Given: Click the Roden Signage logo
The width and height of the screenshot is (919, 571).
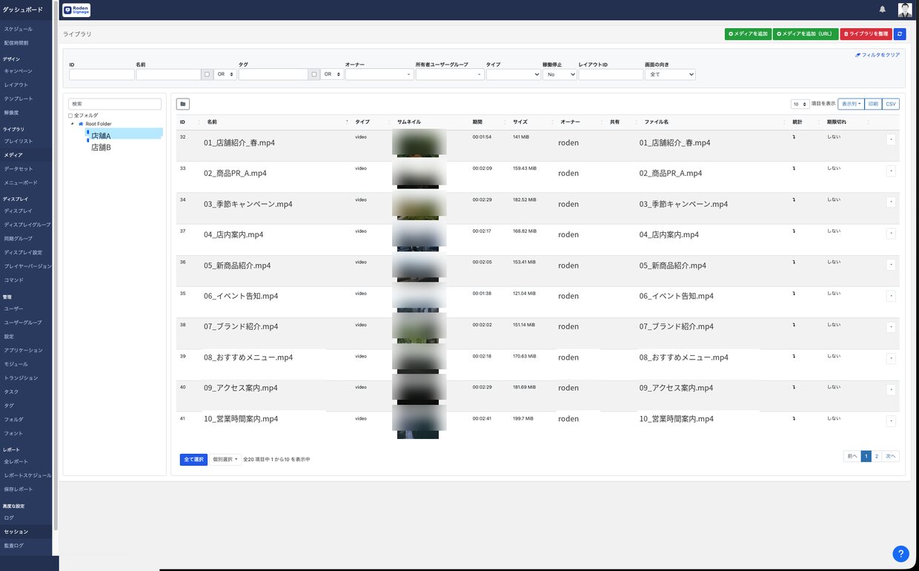Looking at the screenshot, I should [x=77, y=10].
